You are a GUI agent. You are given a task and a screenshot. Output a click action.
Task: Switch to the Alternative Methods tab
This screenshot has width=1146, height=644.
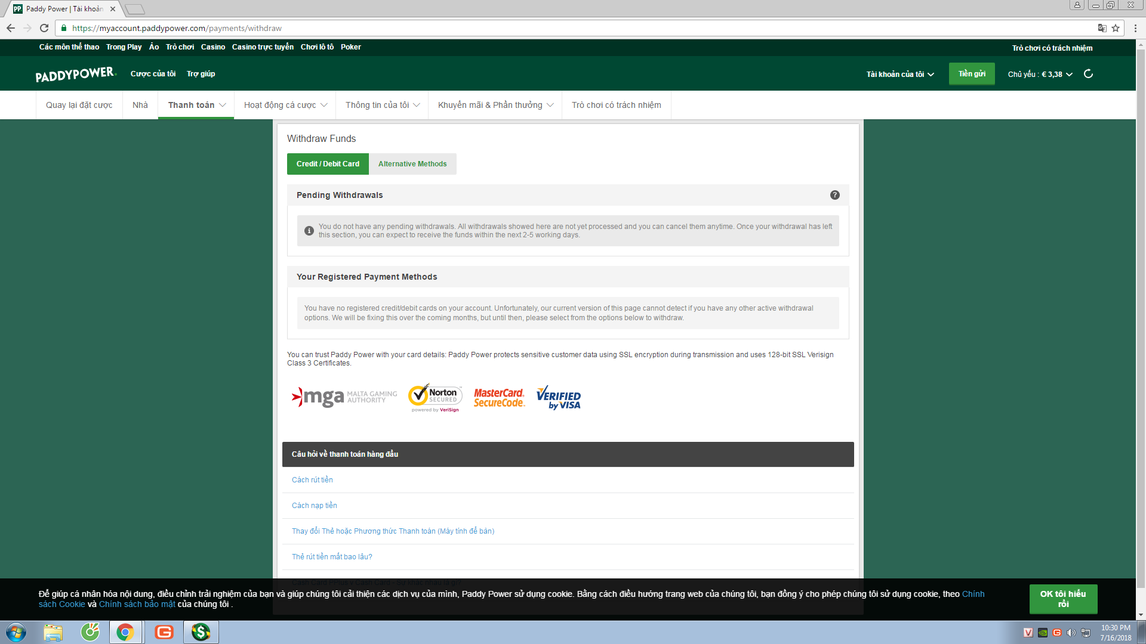pos(412,164)
